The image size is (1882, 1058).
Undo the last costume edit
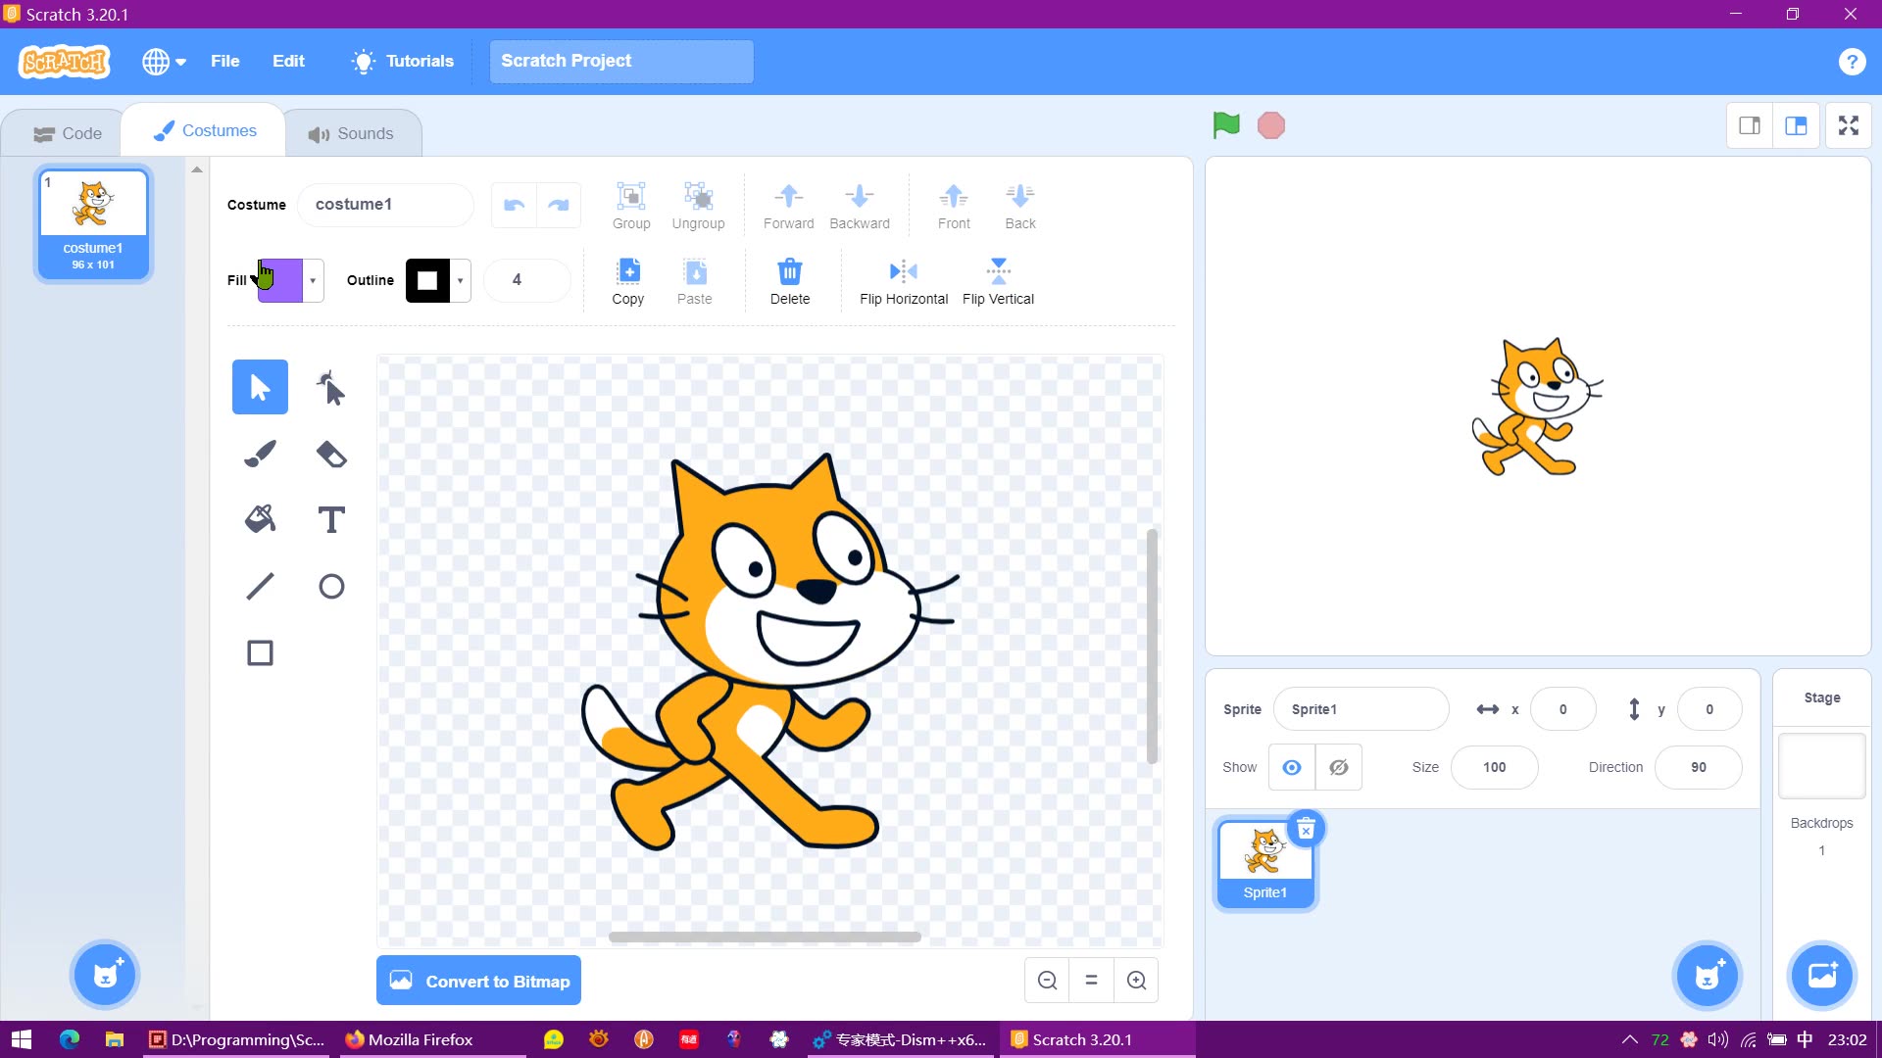[x=513, y=205]
